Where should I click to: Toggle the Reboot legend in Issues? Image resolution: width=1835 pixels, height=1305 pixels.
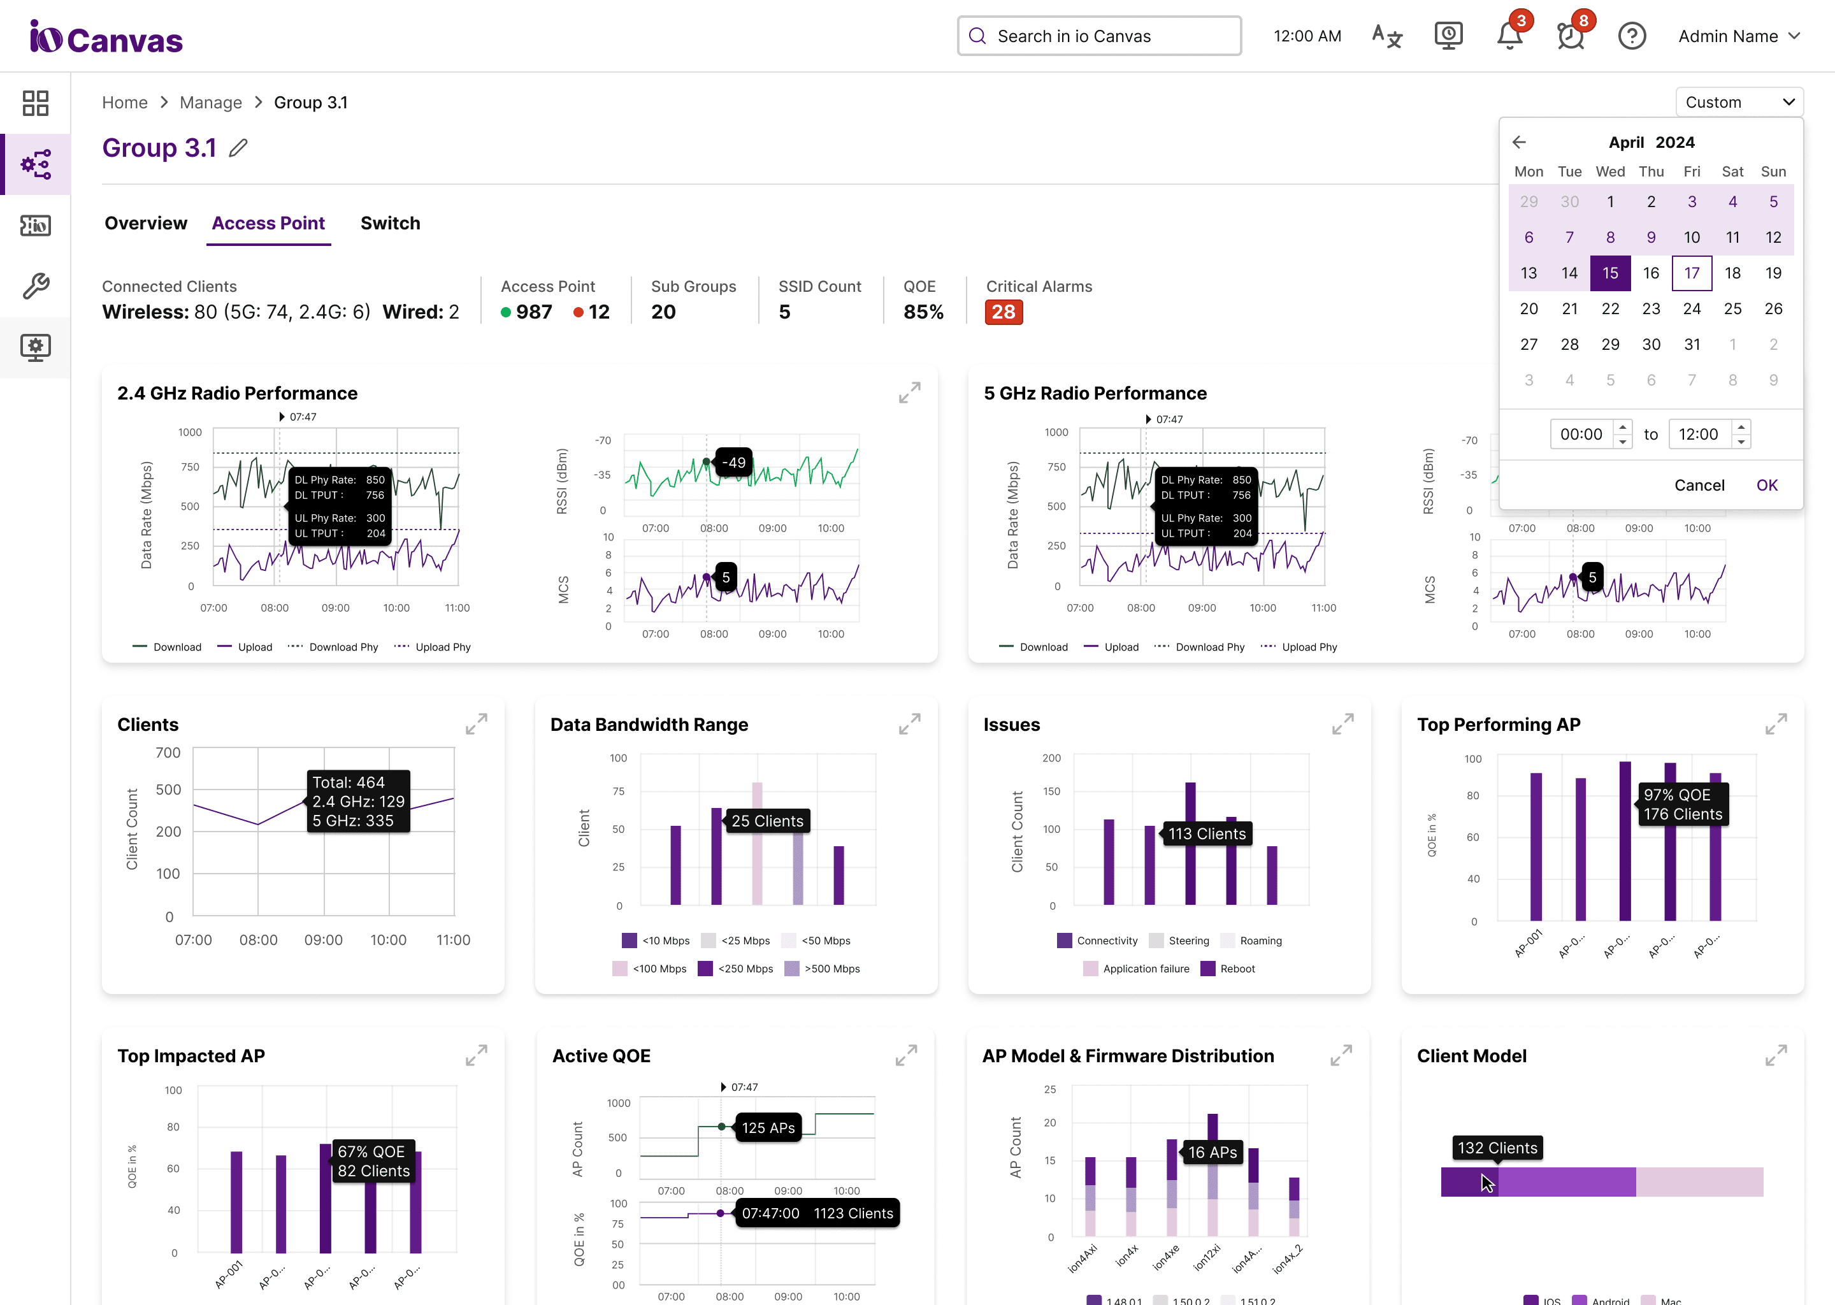pyautogui.click(x=1228, y=969)
